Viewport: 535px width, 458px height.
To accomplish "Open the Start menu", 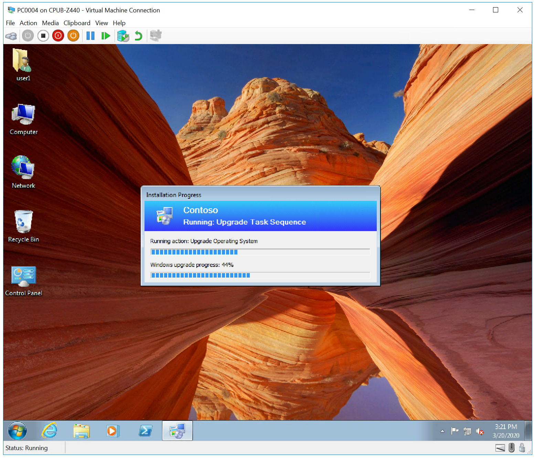I will (x=17, y=430).
